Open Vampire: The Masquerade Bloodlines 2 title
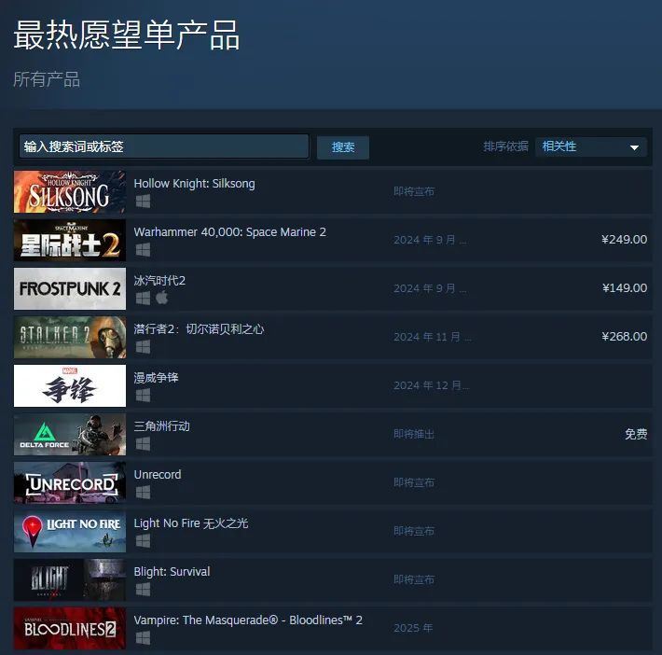Screen dimensions: 662x655 (x=248, y=620)
